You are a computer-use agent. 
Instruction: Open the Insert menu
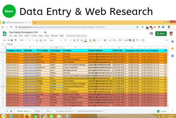tap(27, 36)
